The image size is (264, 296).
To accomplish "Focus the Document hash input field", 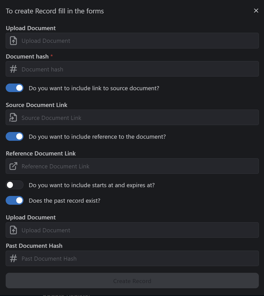I will (132, 69).
